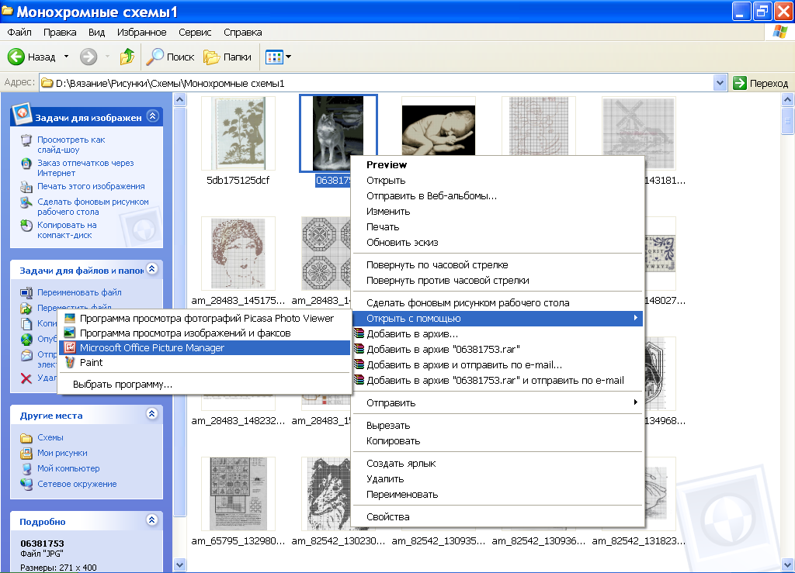This screenshot has width=795, height=573.
Task: Collapse the Другие места panel
Action: [x=151, y=413]
